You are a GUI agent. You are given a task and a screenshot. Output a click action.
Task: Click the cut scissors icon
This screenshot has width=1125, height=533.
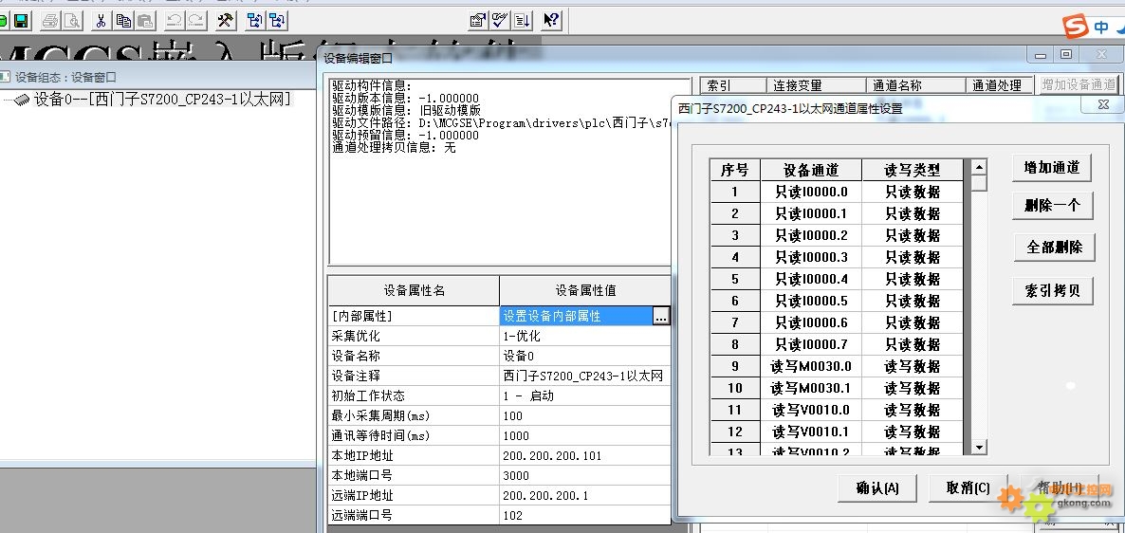click(x=101, y=20)
